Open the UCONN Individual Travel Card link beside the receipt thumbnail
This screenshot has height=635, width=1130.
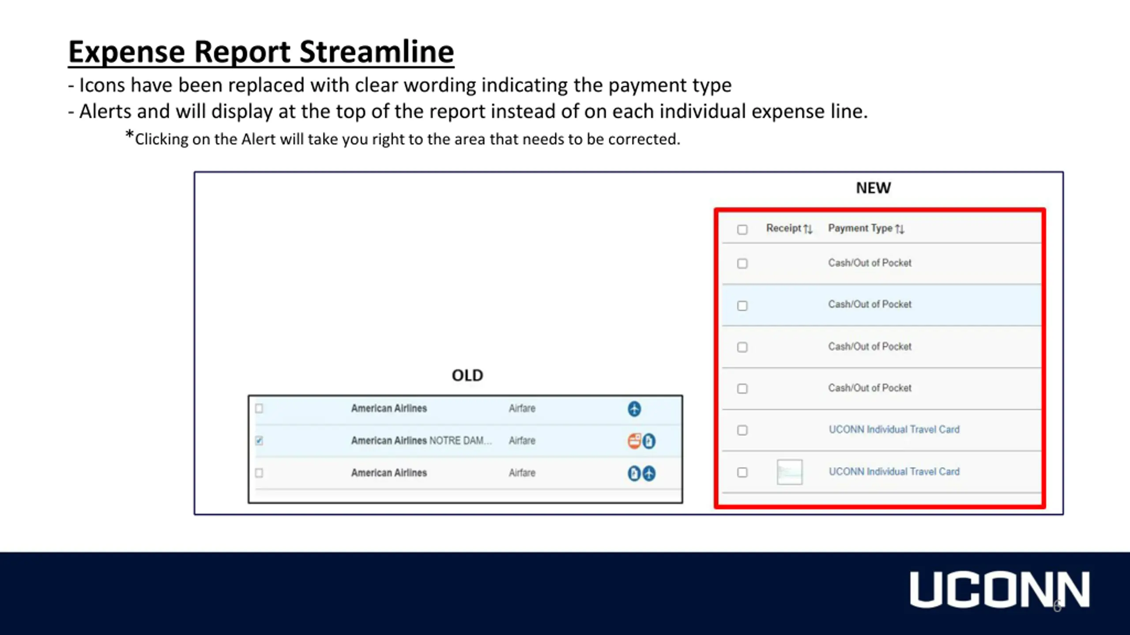pos(894,471)
